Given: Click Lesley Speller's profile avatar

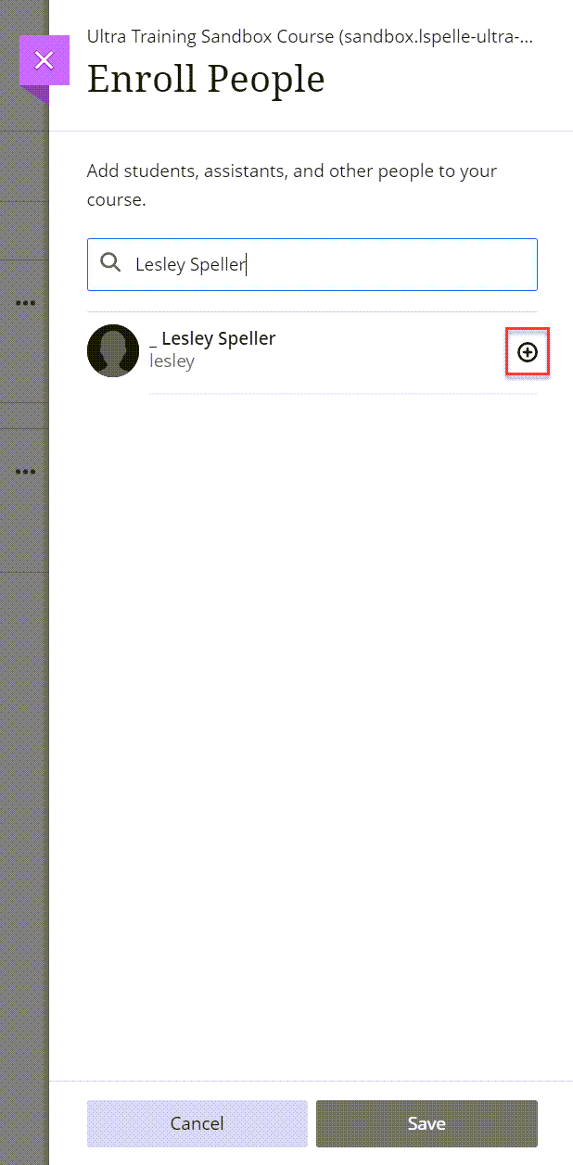Looking at the screenshot, I should 113,351.
